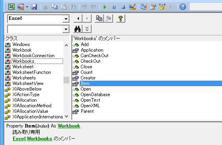Select the CheckOut method

click(90, 61)
